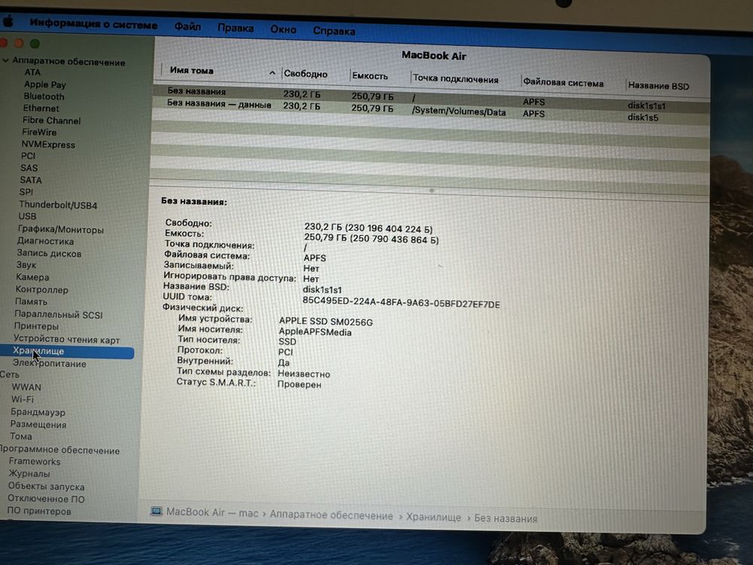Viewport: 753px width, 565px height.
Task: Click the volume UUID value text
Action: pyautogui.click(x=401, y=302)
